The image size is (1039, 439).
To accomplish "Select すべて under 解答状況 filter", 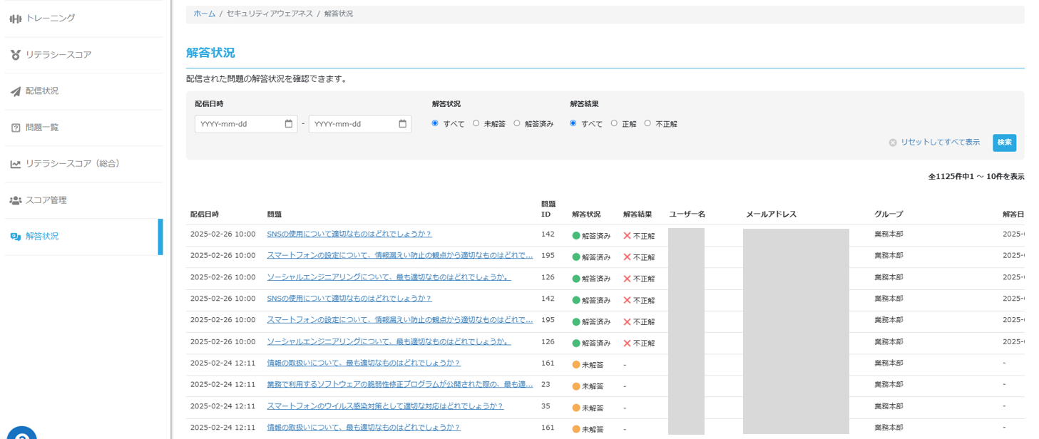I will (435, 123).
